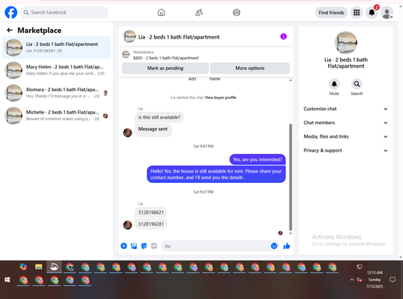Go to the Home feed icon
This screenshot has height=299, width=403.
point(161,12)
